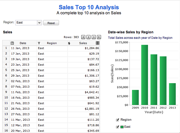Viewport: 180px width, 133px height.
Task: Sort by the Sales column header
Action: tap(83, 43)
